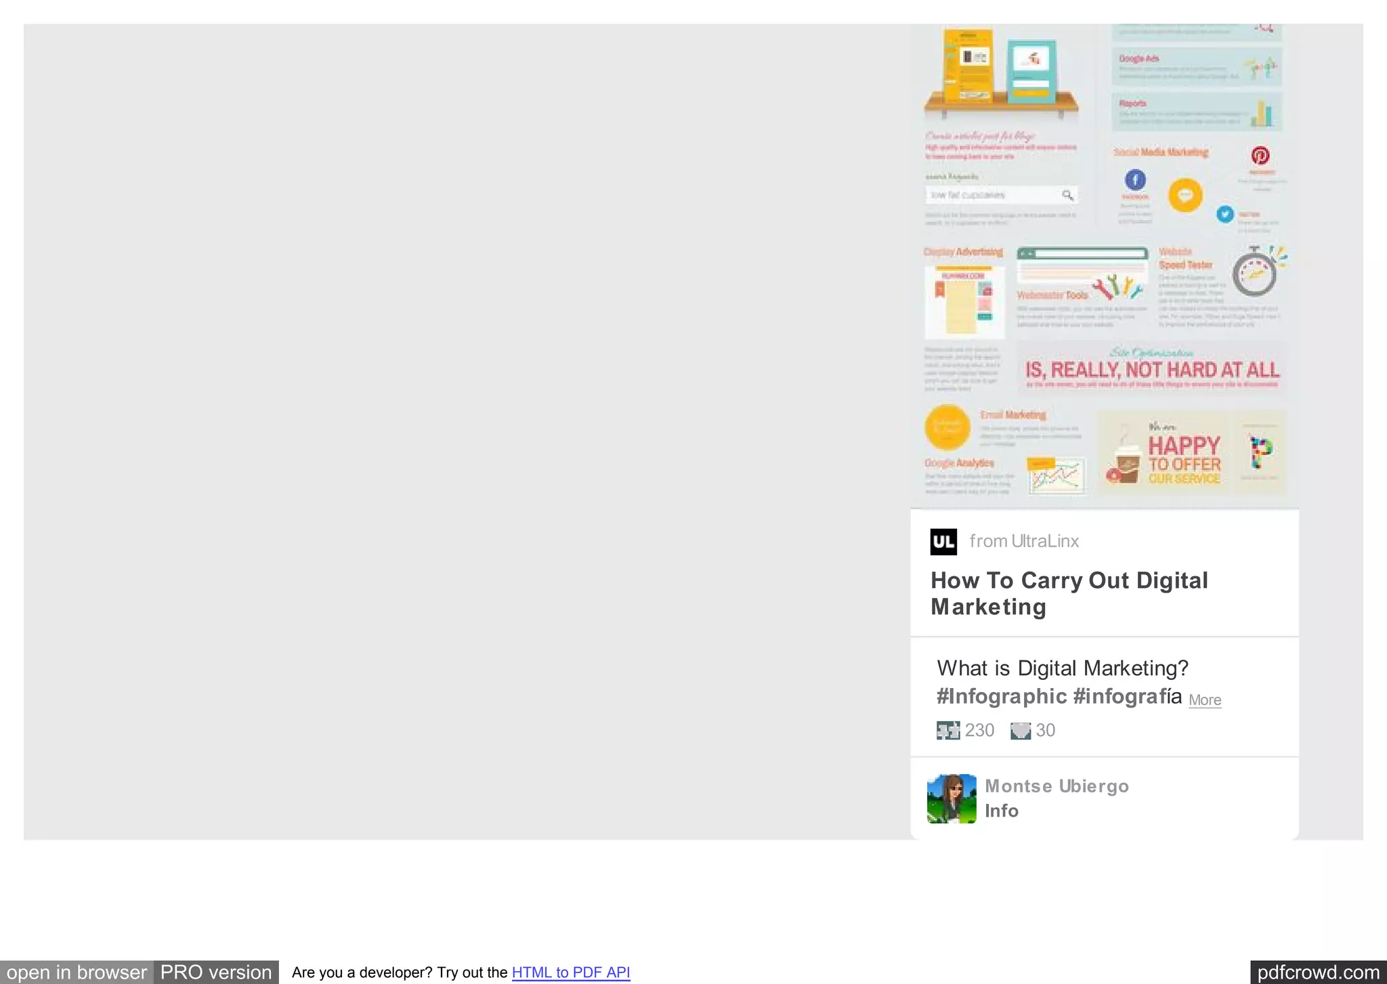Click the 'PRO version' button
Viewport: 1387px width, 984px height.
(x=216, y=972)
